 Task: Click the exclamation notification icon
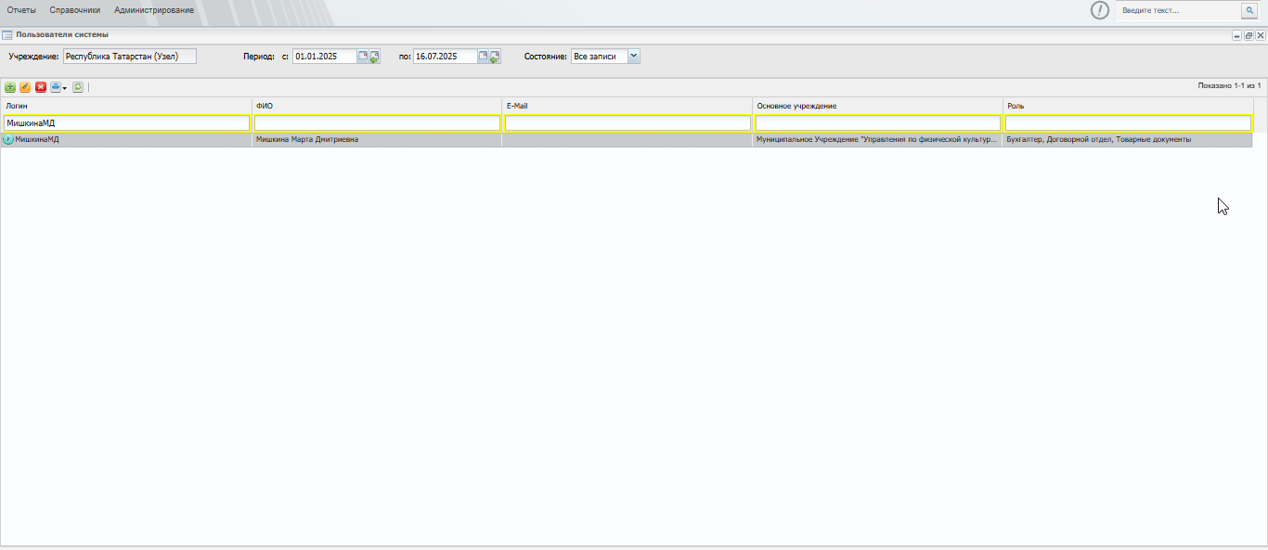click(x=1100, y=10)
